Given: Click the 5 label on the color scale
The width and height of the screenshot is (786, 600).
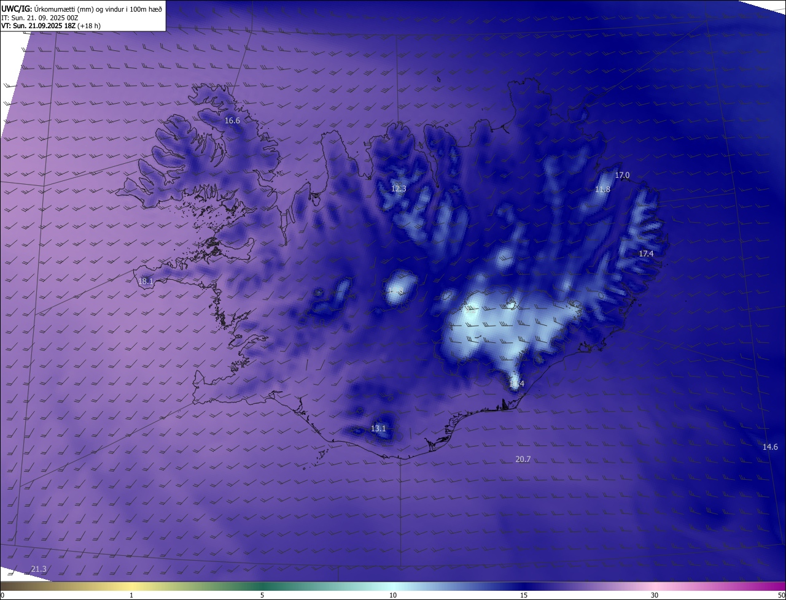Looking at the screenshot, I should 262,595.
